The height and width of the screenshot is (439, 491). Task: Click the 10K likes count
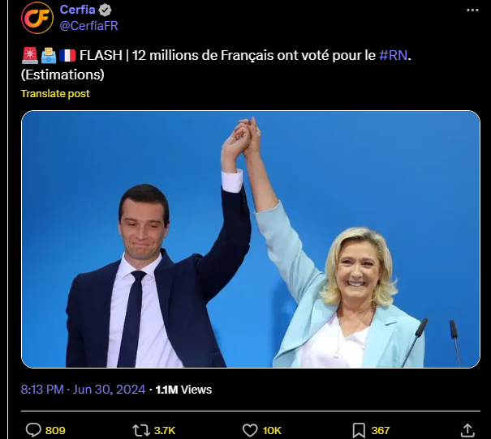[x=272, y=431]
